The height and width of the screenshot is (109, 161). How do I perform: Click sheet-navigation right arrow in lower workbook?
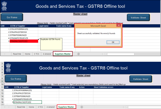[9, 107]
